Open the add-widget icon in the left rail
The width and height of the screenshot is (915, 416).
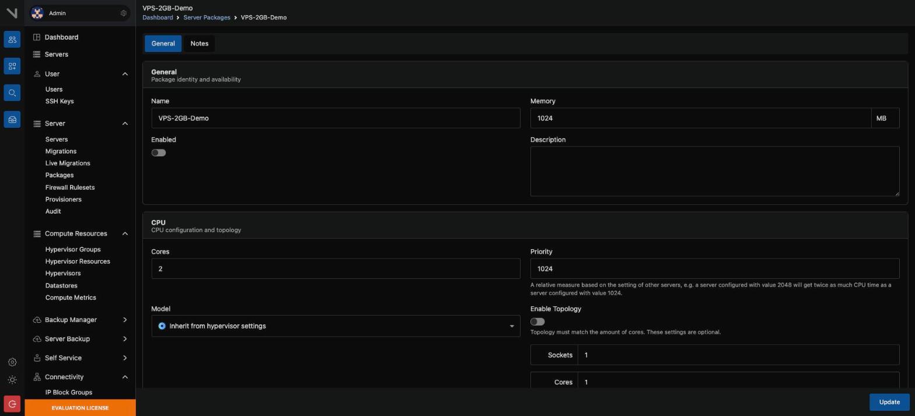point(12,67)
